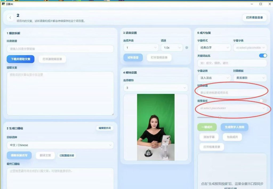Toggle the 关键词高亮 switch
The height and width of the screenshot is (189, 273).
[263, 56]
